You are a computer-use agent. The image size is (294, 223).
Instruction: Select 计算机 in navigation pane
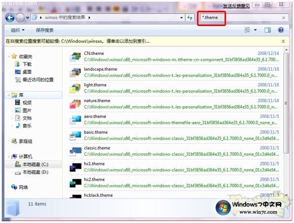[26, 156]
